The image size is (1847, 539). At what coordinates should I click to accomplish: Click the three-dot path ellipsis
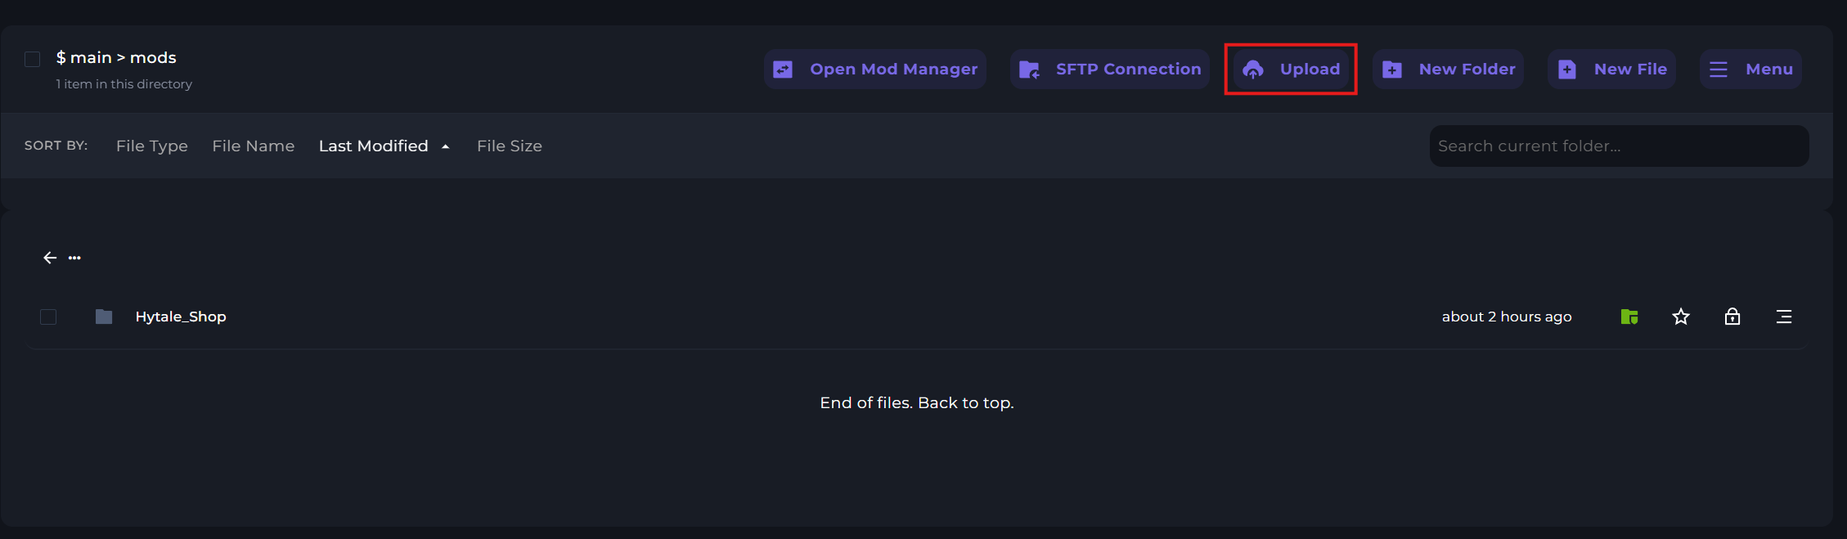click(x=74, y=258)
